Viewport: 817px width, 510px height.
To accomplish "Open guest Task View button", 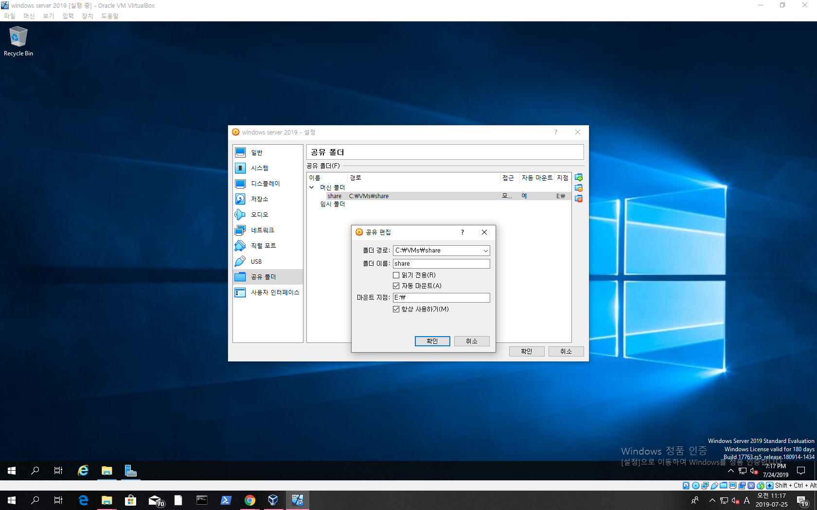I will click(58, 471).
